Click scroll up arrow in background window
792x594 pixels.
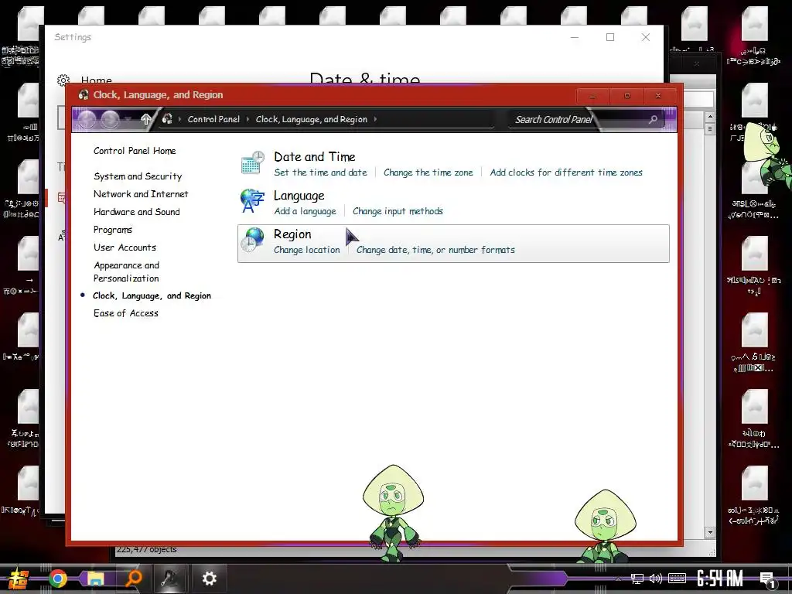tap(710, 117)
